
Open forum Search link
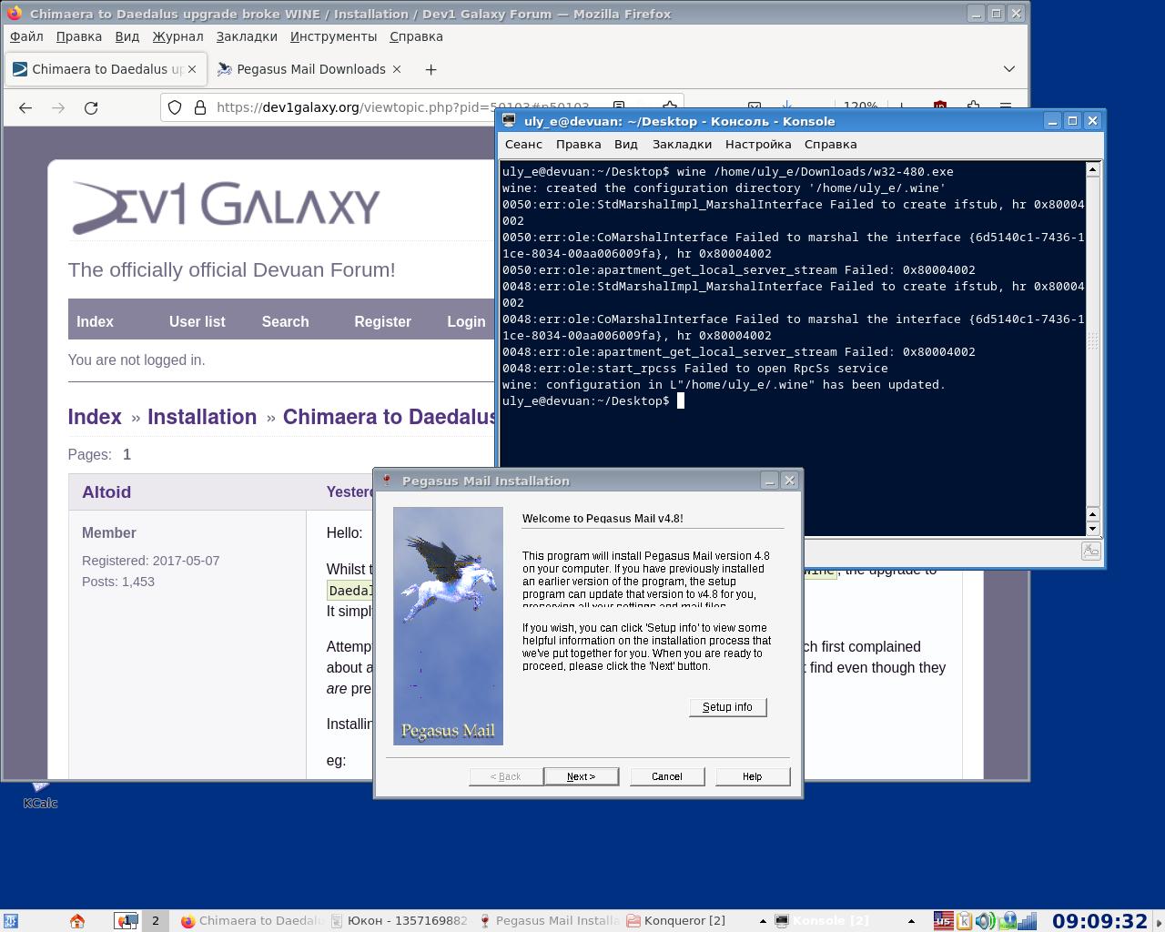pyautogui.click(x=285, y=321)
